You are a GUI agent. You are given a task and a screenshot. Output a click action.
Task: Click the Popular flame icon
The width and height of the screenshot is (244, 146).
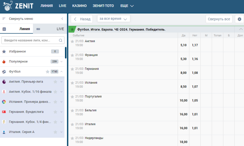click(4, 62)
